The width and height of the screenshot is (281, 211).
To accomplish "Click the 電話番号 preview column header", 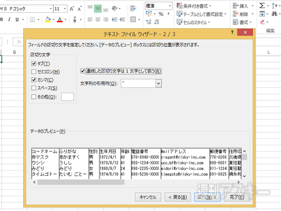I will coord(139,152).
